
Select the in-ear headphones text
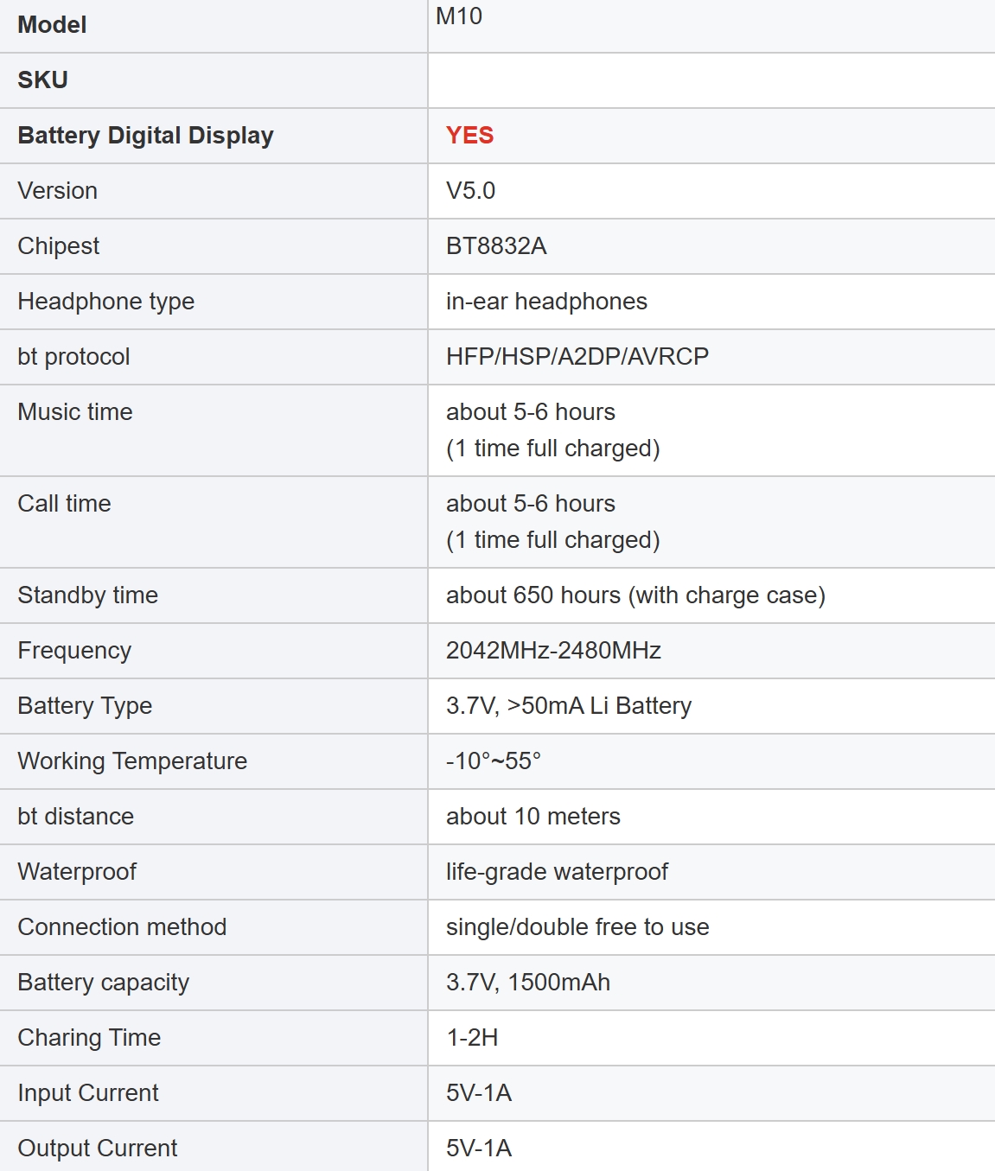[x=546, y=302]
